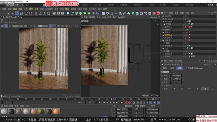Click the Render View clapperboard icon

click(54, 13)
